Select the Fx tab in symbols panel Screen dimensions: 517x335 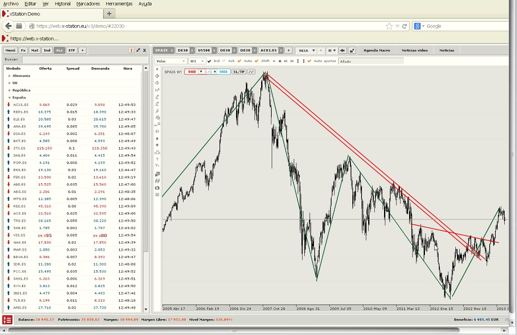(x=23, y=51)
